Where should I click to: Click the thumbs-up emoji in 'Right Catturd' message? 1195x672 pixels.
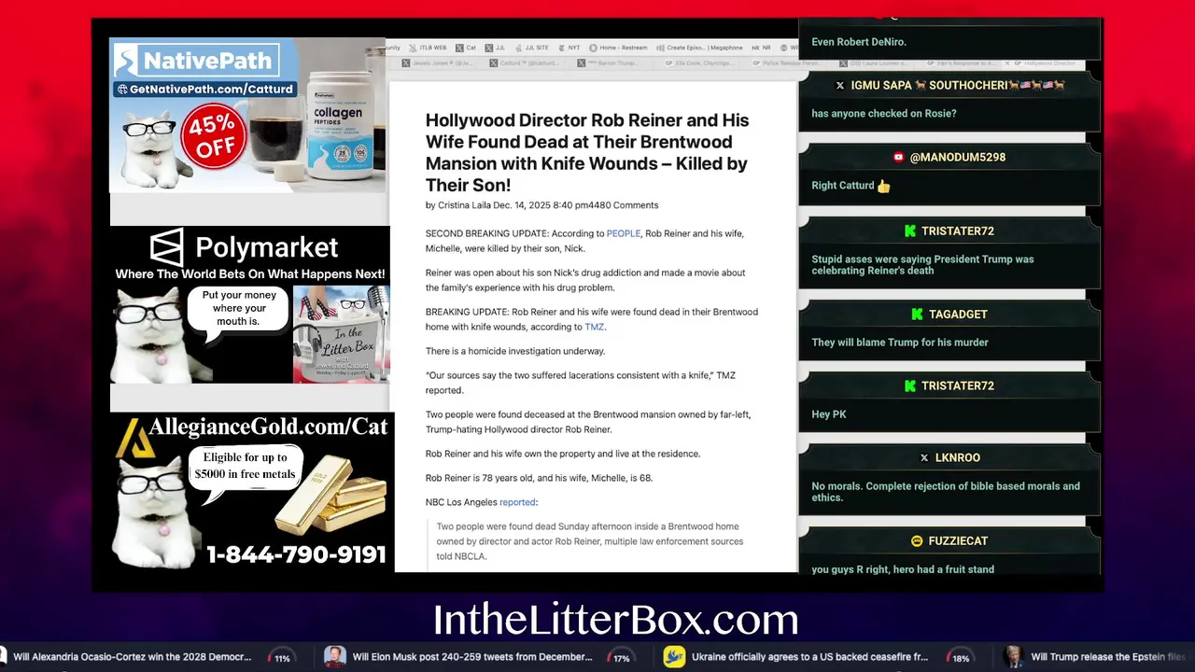(883, 186)
